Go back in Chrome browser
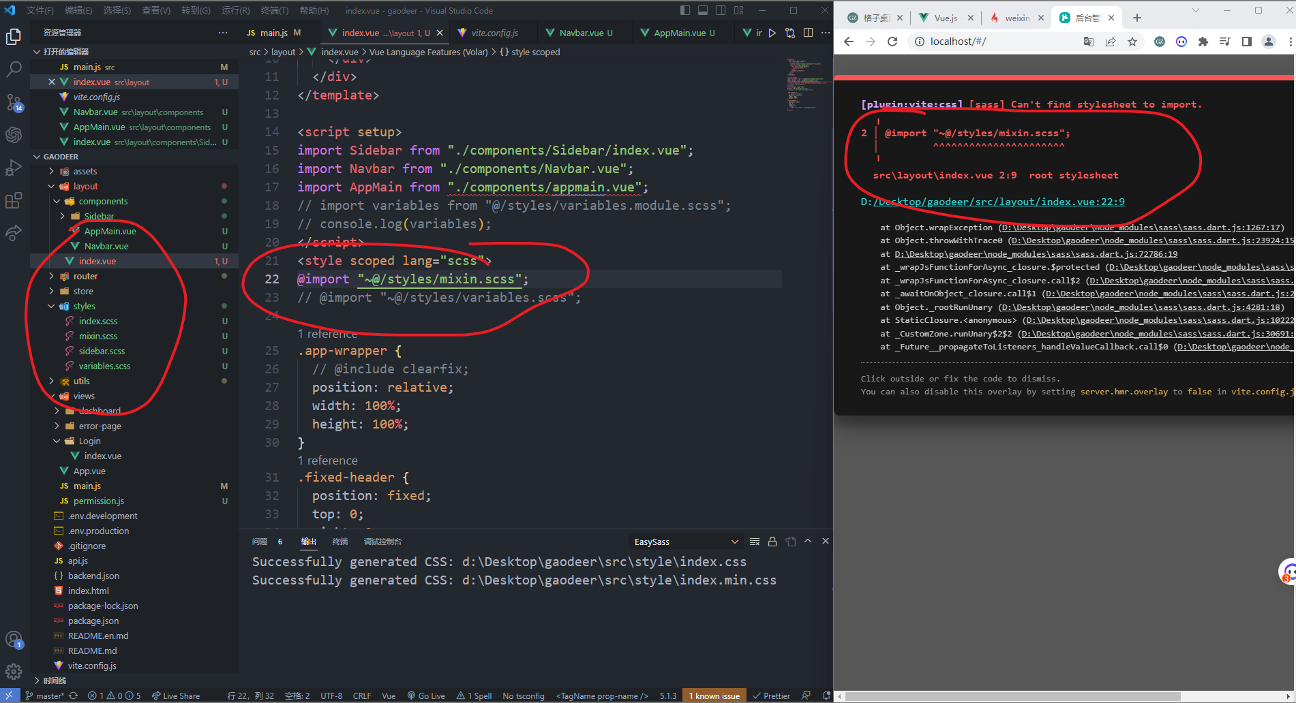The image size is (1296, 703). 849,42
